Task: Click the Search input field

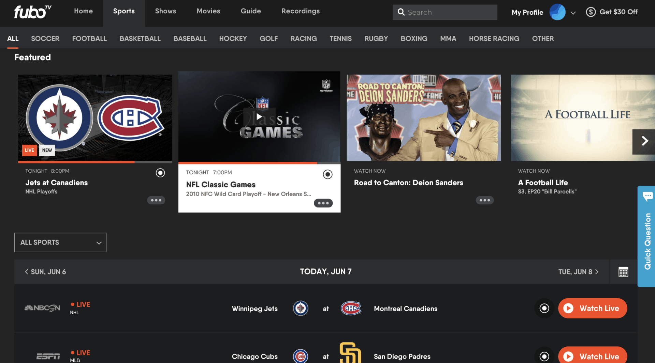Action: pyautogui.click(x=445, y=12)
